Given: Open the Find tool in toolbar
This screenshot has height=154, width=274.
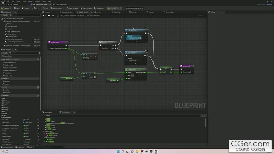Looking at the screenshot, I should (x=45, y=8).
